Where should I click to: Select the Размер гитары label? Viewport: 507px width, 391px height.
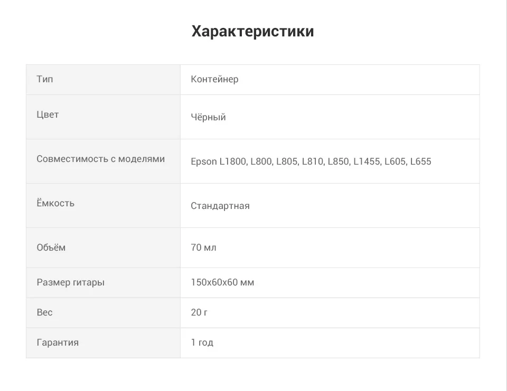pos(70,282)
